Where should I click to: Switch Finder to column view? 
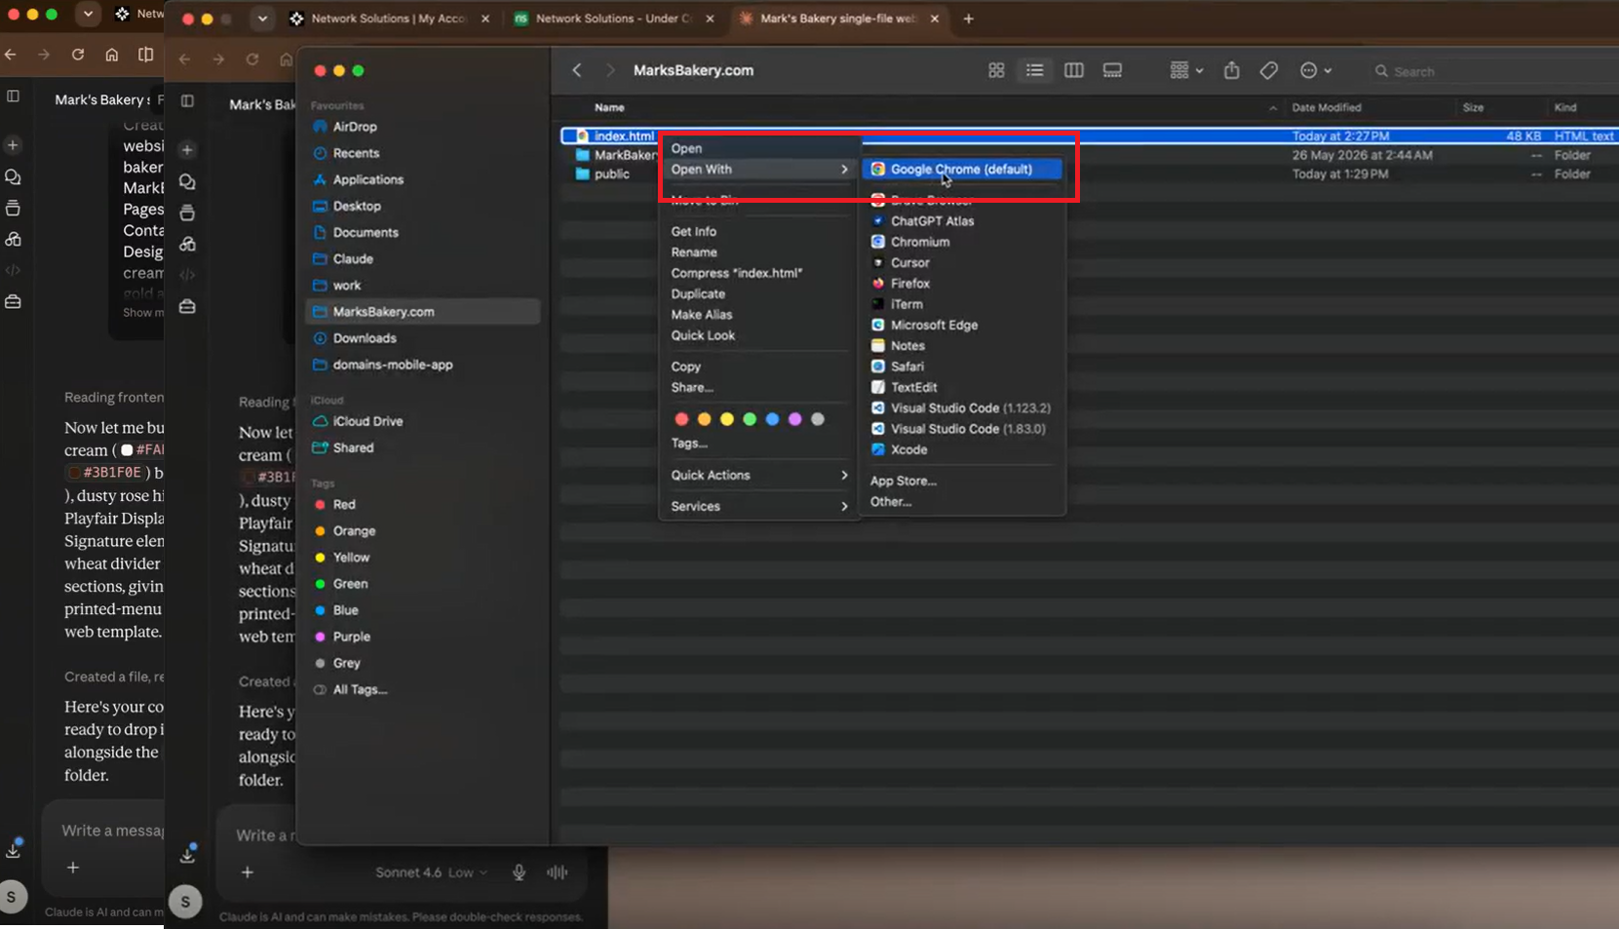pos(1073,70)
